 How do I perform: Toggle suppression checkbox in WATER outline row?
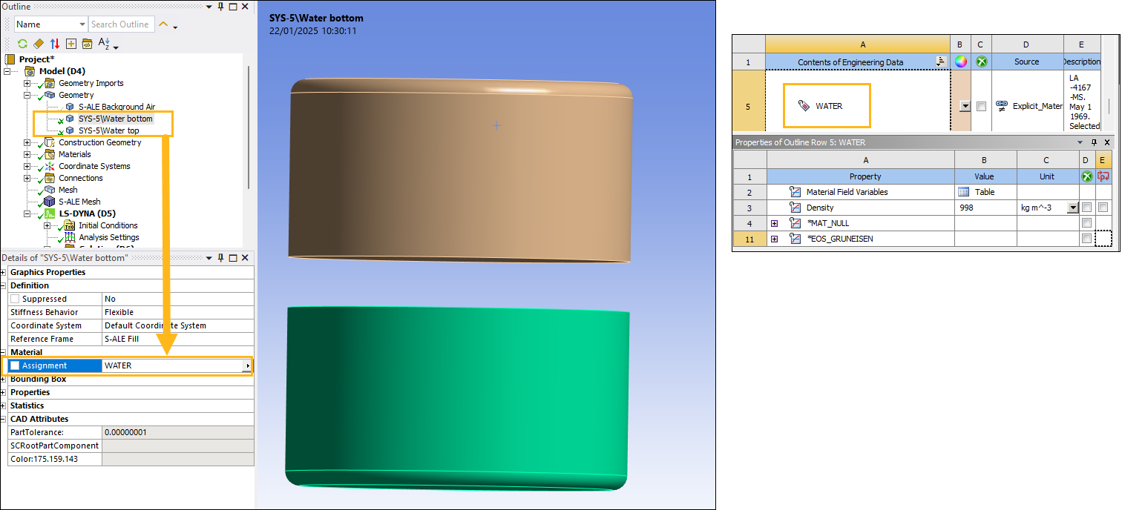click(x=981, y=106)
